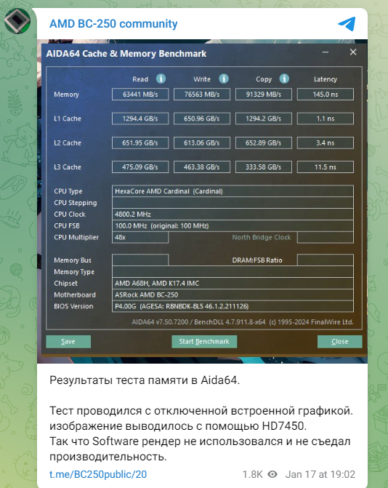Click the L1 Cache row label
388x488 pixels.
tap(68, 119)
